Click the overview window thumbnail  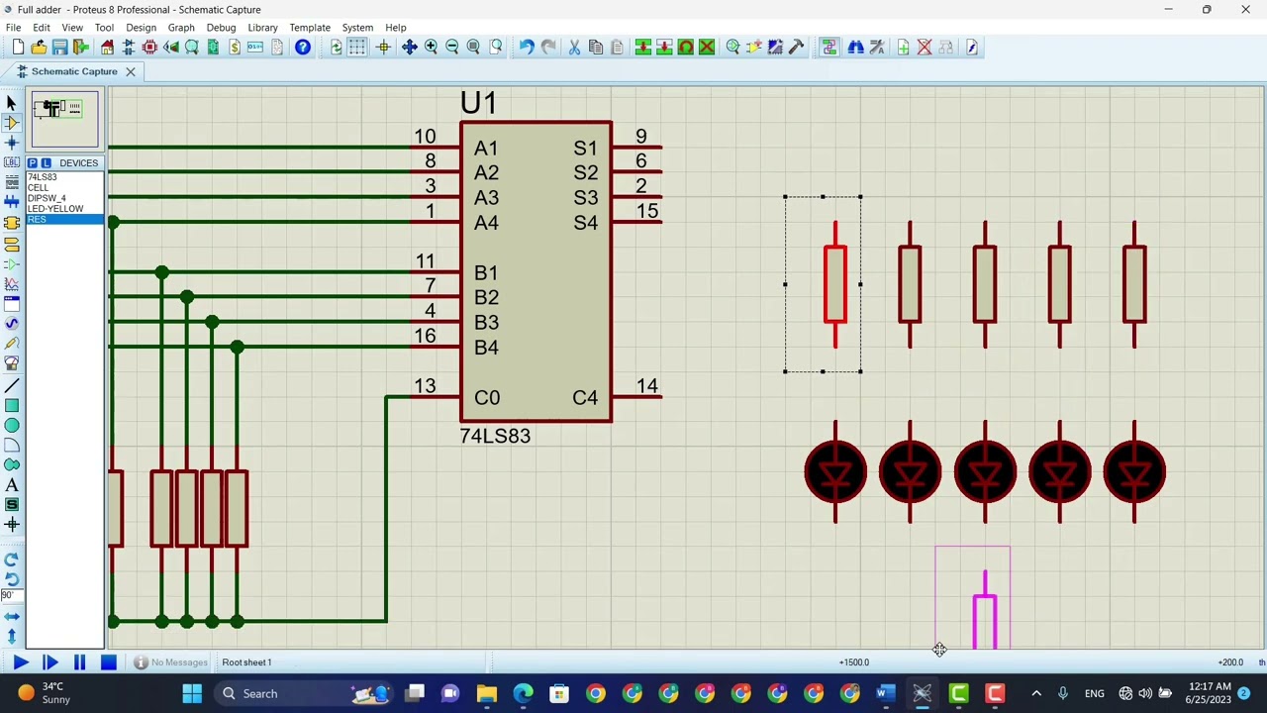pyautogui.click(x=64, y=120)
